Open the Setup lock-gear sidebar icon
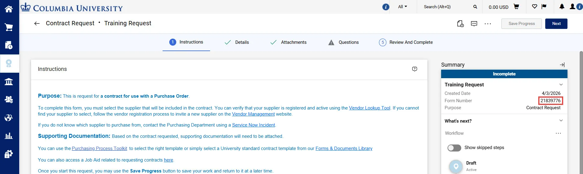The height and width of the screenshot is (174, 583). point(9,154)
